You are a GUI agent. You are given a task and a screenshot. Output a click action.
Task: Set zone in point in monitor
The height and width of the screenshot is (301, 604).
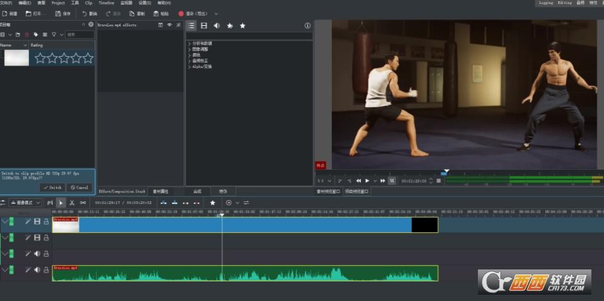tap(340, 180)
